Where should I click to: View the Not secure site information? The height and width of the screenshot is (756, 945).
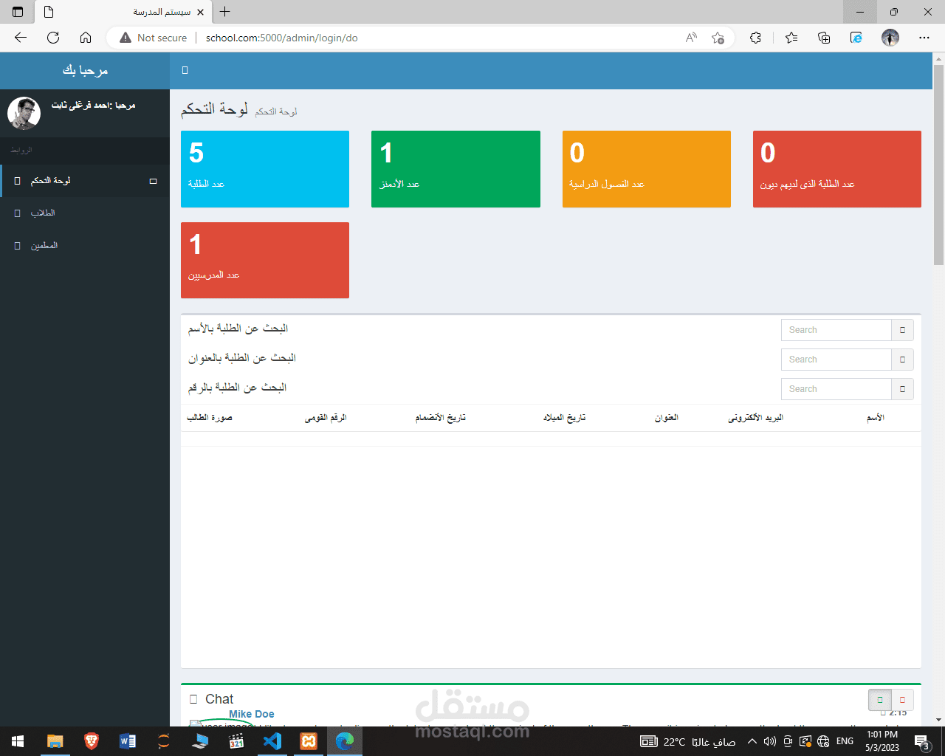pyautogui.click(x=154, y=38)
